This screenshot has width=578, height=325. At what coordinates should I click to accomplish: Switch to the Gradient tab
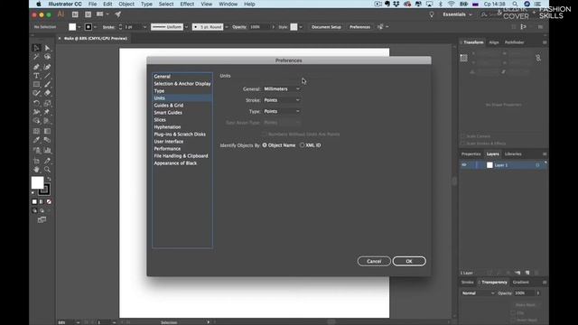(x=521, y=283)
